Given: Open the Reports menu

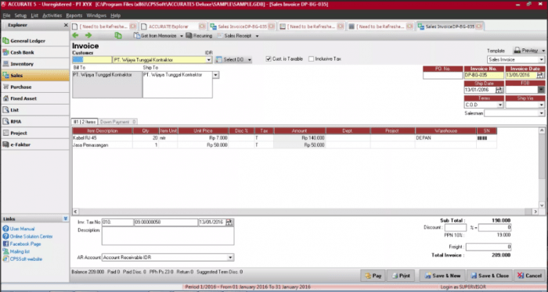Looking at the screenshot, I should (x=74, y=16).
